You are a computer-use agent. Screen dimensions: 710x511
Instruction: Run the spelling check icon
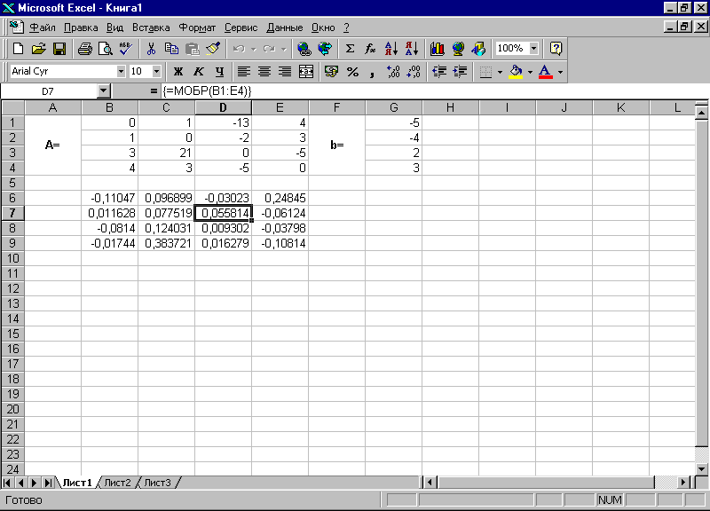(x=125, y=49)
